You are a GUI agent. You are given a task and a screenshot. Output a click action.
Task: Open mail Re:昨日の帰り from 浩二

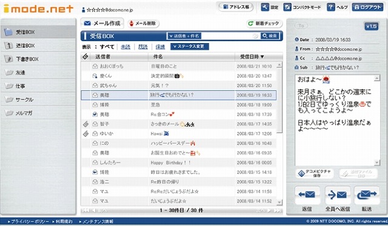tap(178, 182)
